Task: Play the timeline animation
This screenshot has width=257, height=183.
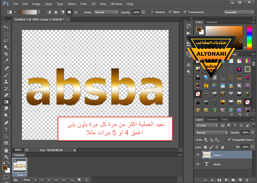Action: pos(56,180)
